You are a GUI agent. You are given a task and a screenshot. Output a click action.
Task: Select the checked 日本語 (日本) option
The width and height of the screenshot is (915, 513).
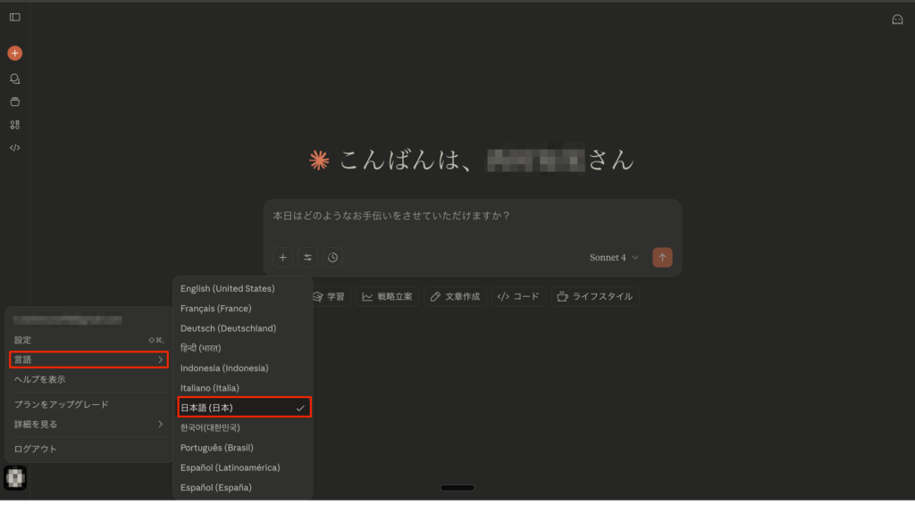(x=243, y=408)
